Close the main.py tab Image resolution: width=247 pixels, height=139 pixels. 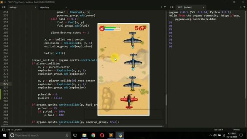[35, 7]
